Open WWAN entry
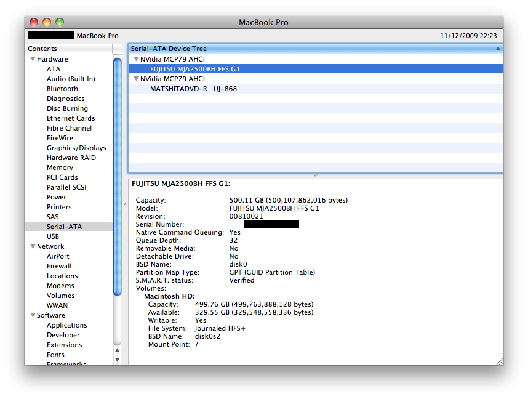 [57, 305]
